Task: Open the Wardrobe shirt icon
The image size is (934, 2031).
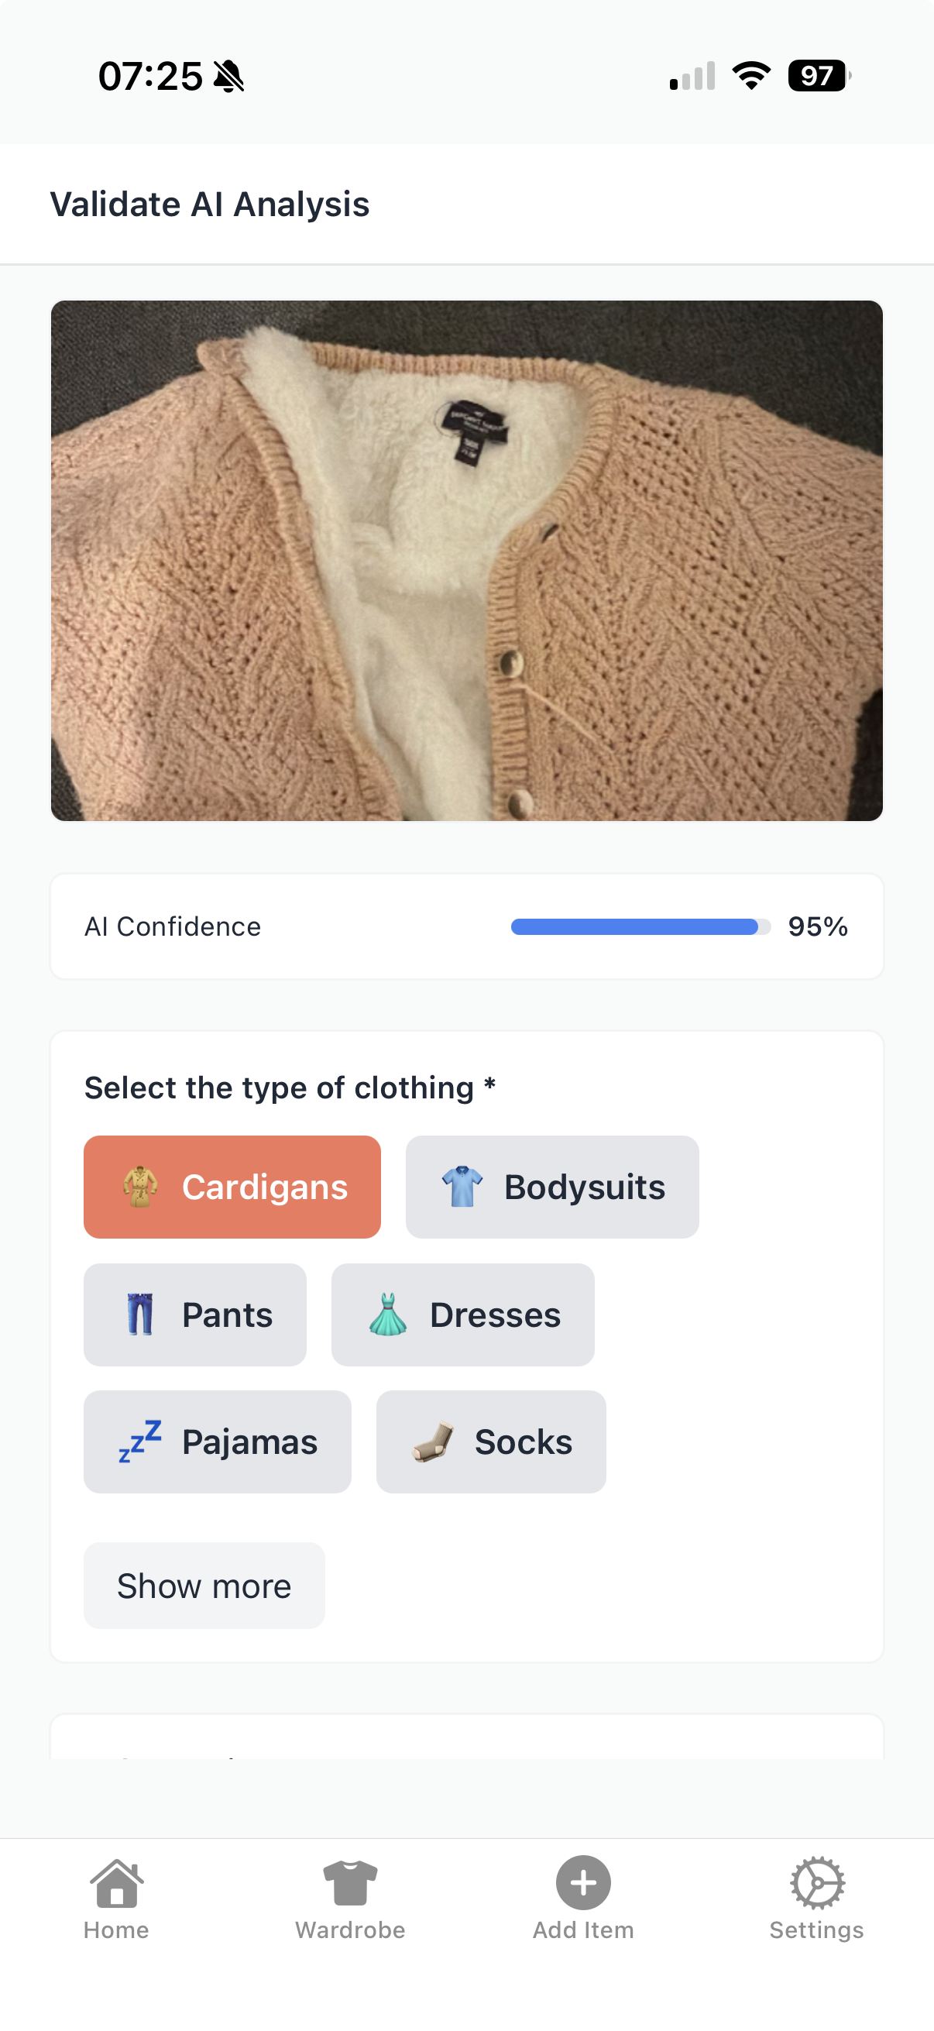Action: tap(350, 1883)
